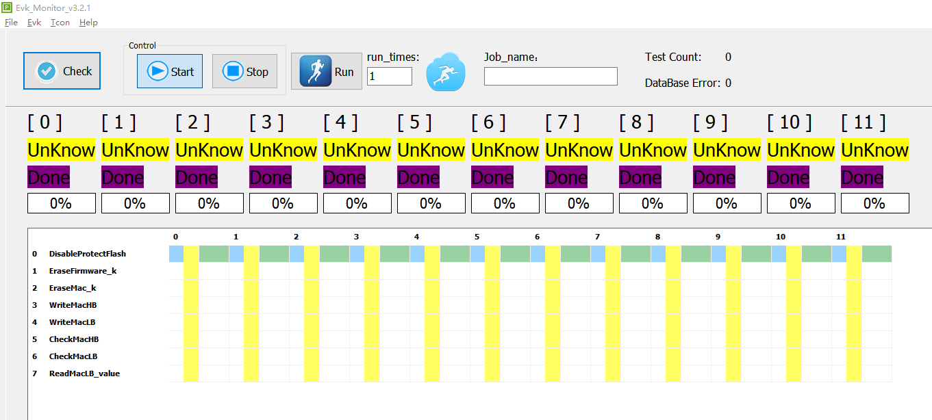Click the Run button with runner icon

[327, 72]
